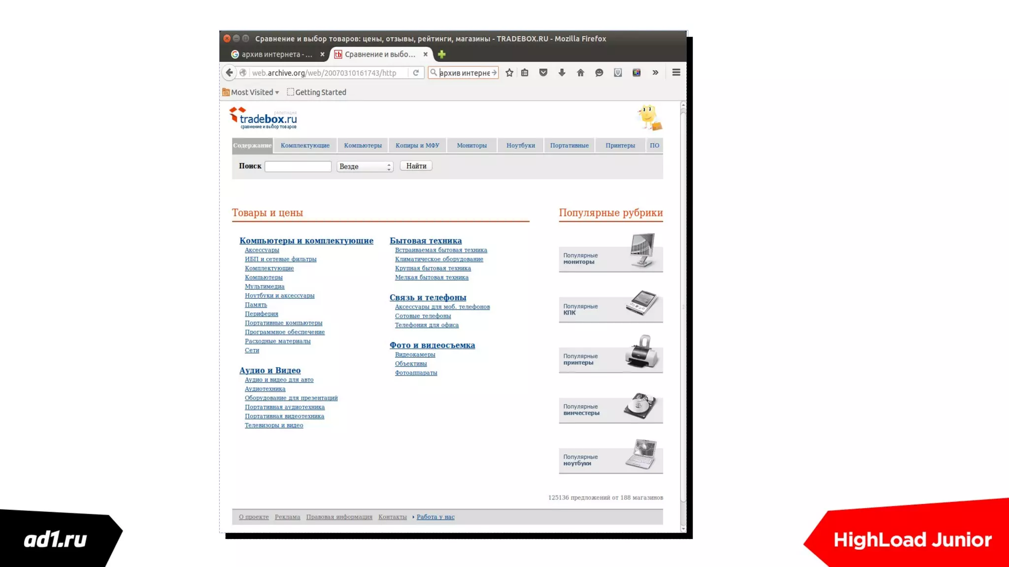Screen dimensions: 1009x567
Task: Open the Сотовые телефоны link
Action: [423, 316]
